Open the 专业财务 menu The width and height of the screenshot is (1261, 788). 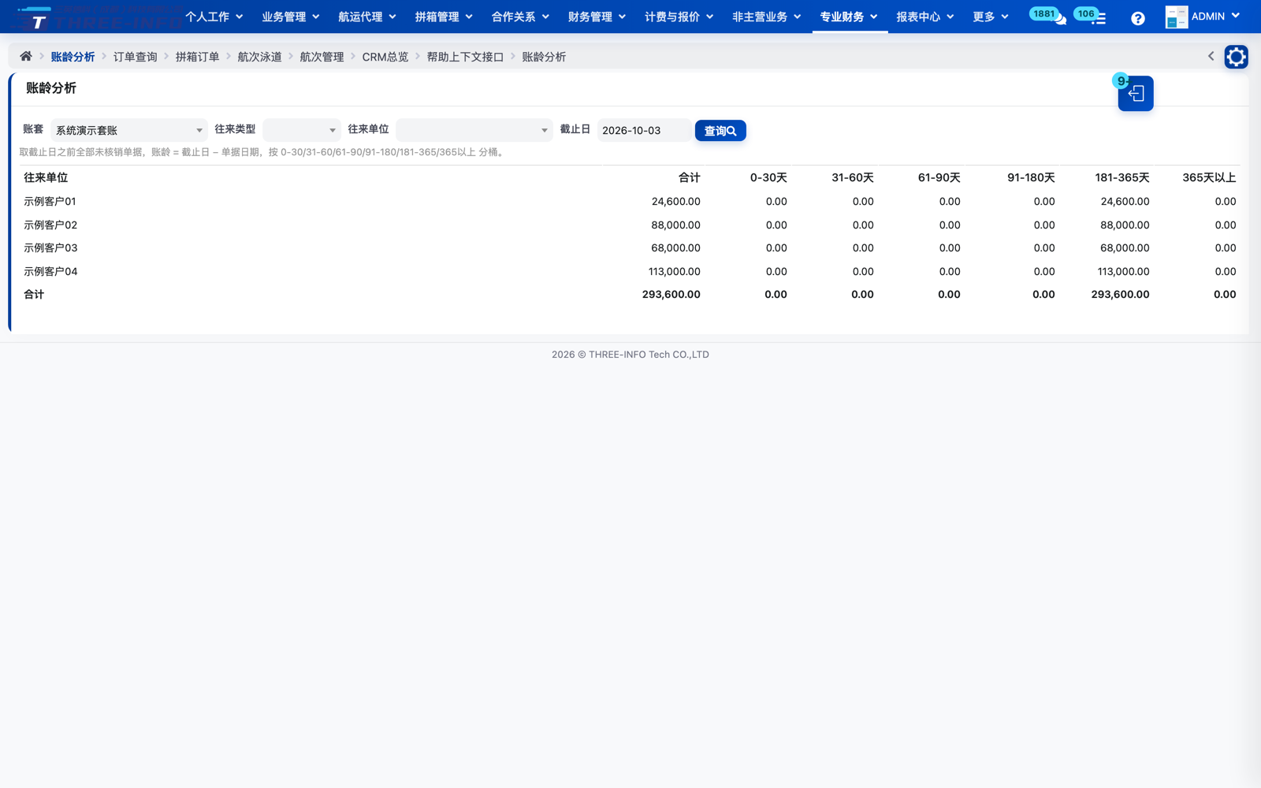pos(849,17)
